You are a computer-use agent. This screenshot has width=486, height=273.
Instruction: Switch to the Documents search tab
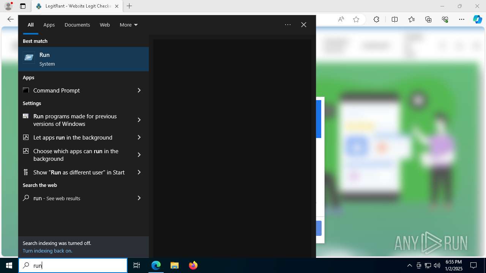pos(77,25)
